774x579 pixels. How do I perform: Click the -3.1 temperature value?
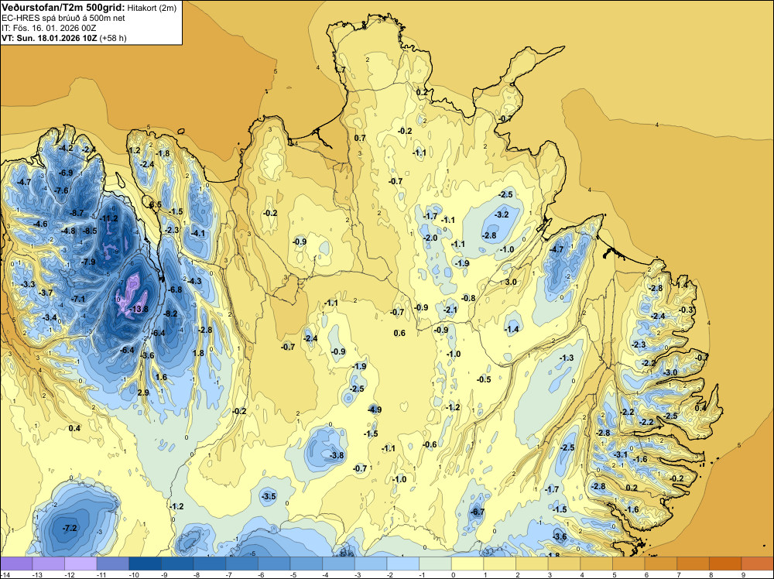click(621, 454)
